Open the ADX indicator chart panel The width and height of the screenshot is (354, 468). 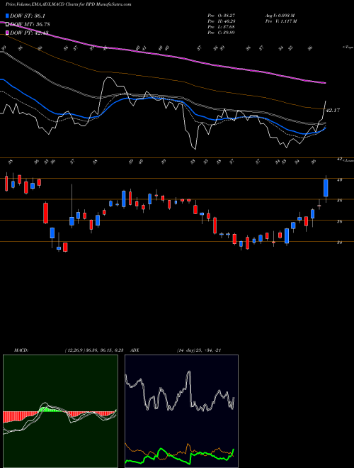pos(181,411)
